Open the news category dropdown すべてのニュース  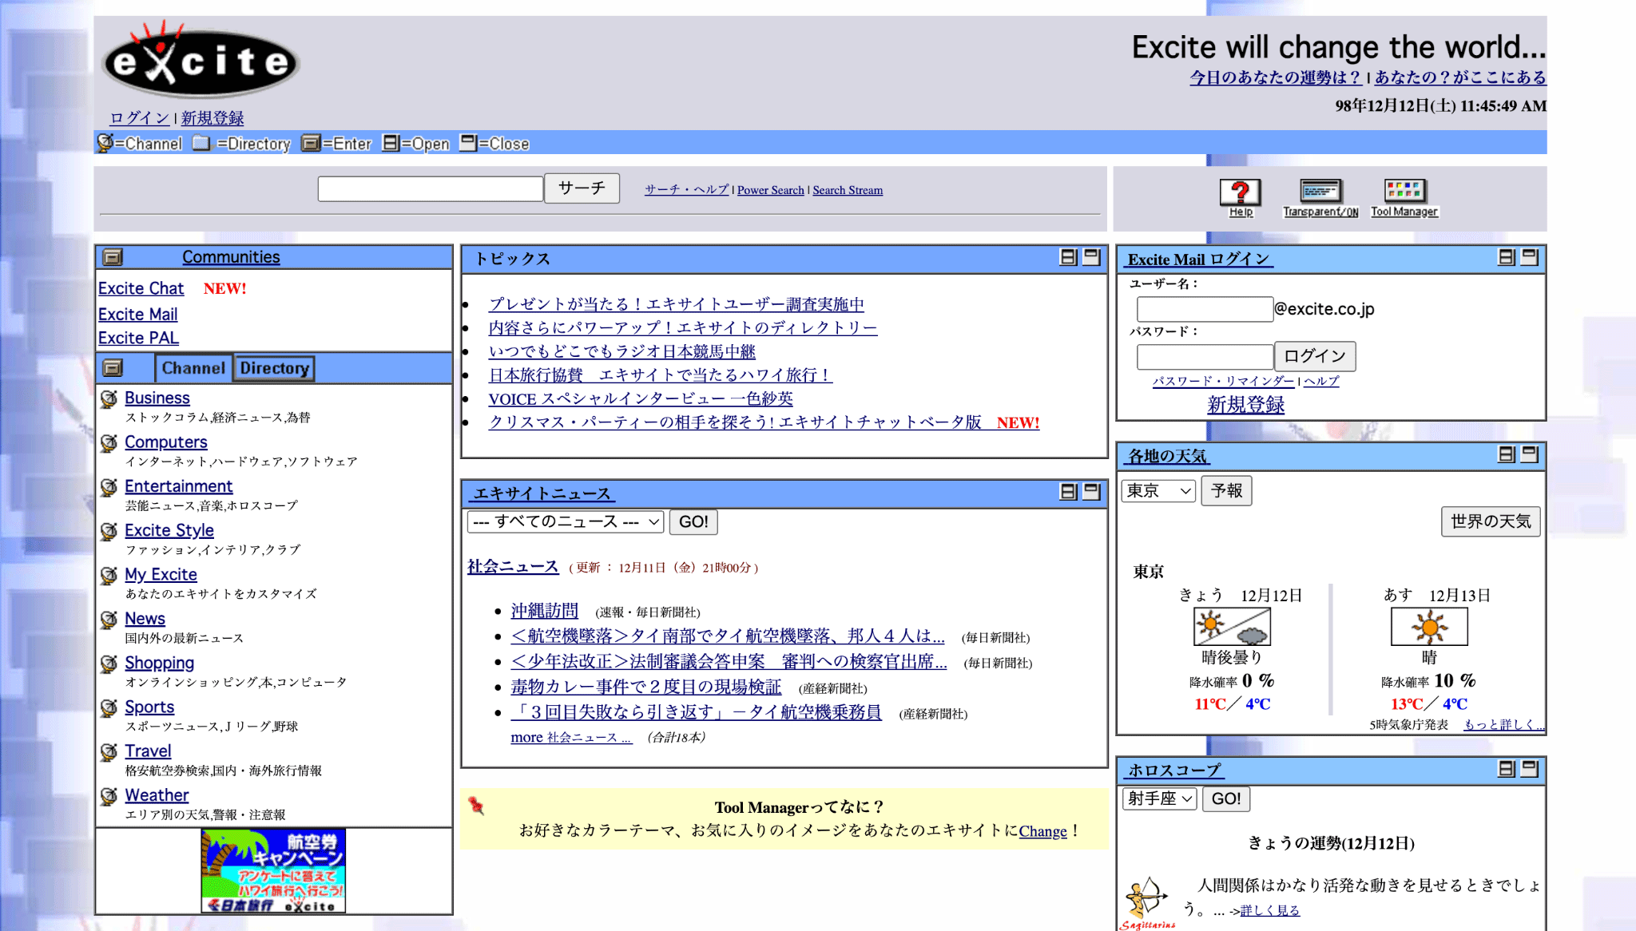click(566, 521)
